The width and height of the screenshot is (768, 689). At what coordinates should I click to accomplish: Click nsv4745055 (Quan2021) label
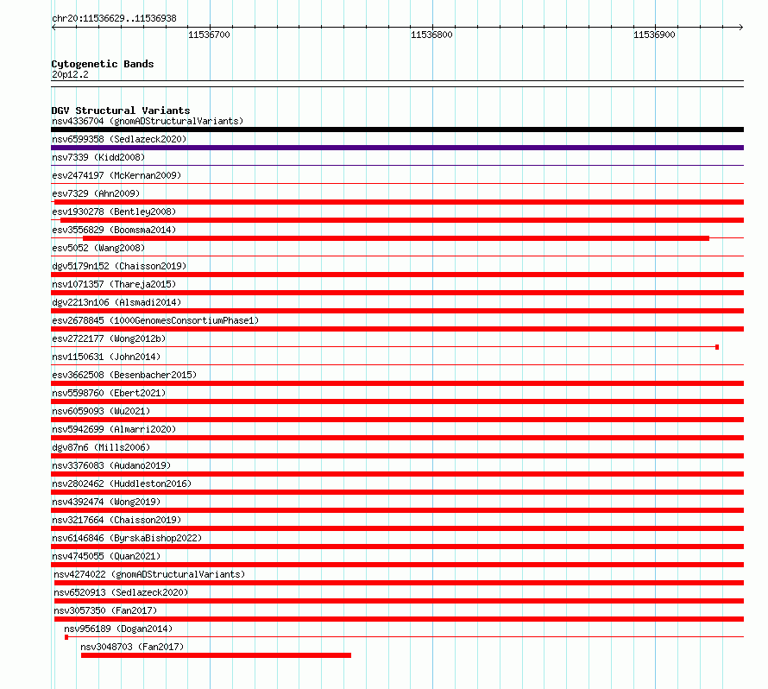click(106, 556)
